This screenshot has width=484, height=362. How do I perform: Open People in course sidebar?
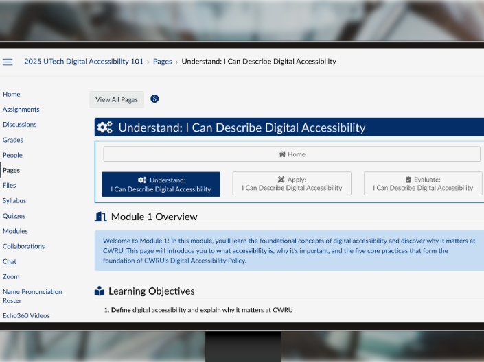click(x=12, y=155)
